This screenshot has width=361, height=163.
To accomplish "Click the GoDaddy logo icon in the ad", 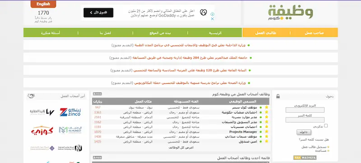I will click(x=204, y=13).
